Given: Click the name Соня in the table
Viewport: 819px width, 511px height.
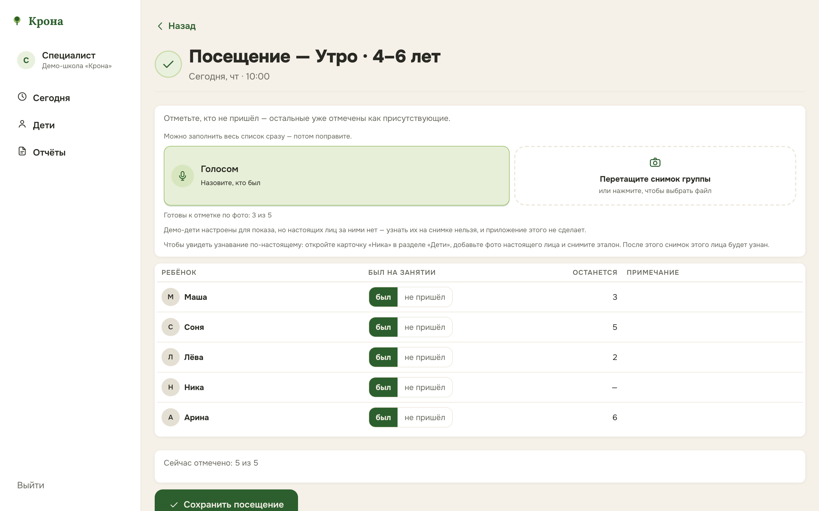Looking at the screenshot, I should click(194, 327).
